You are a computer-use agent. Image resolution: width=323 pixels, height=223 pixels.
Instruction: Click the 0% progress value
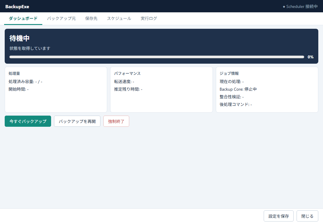click(310, 57)
